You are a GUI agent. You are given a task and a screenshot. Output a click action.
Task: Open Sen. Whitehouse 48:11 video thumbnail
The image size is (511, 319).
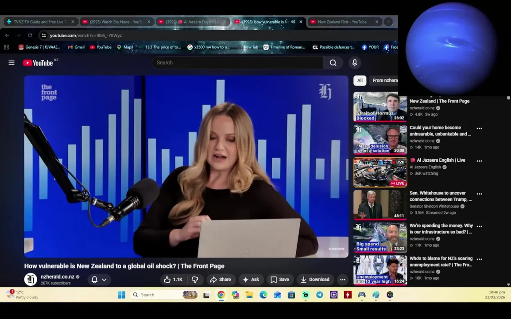coord(380,205)
